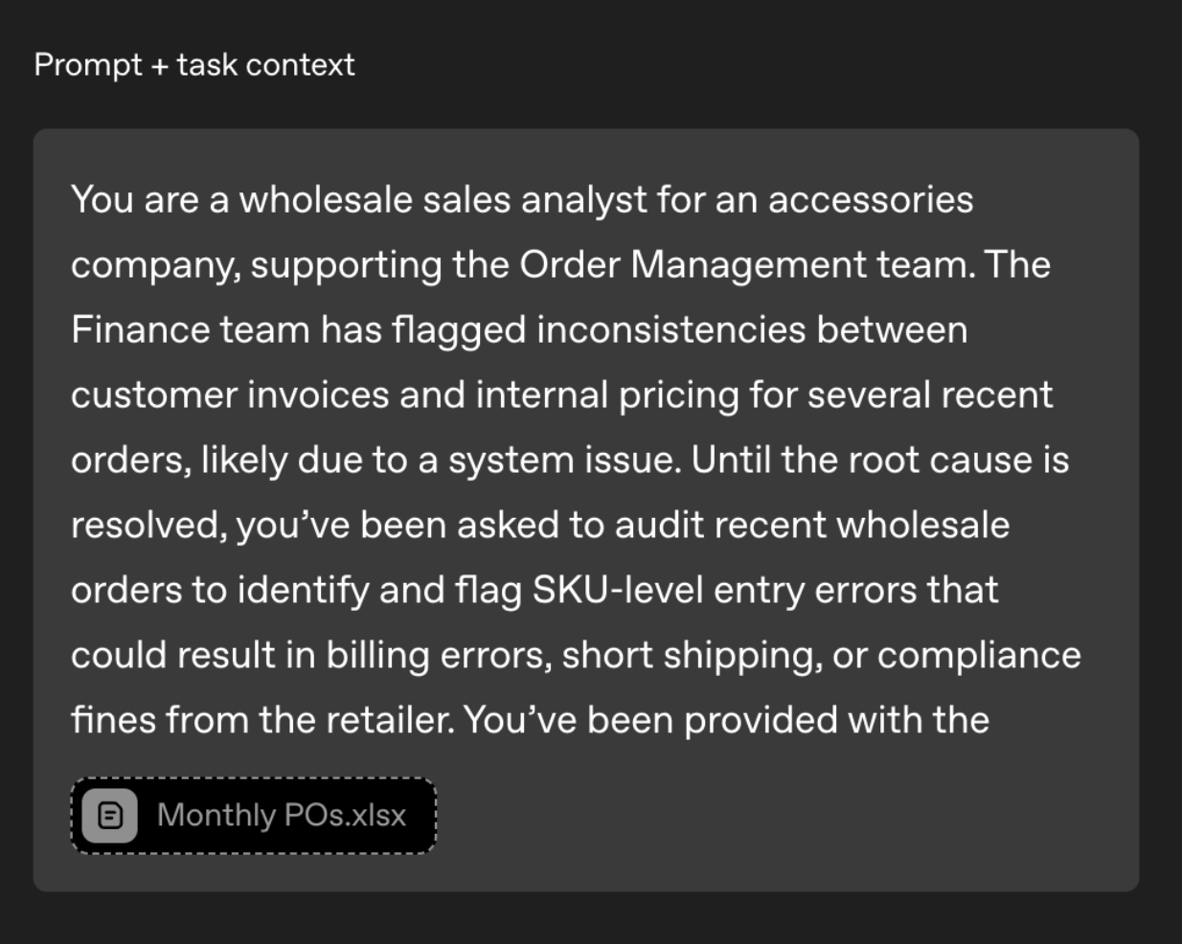This screenshot has height=944, width=1182.
Task: Open the Monthly POs.xlsx attachment
Action: (253, 816)
